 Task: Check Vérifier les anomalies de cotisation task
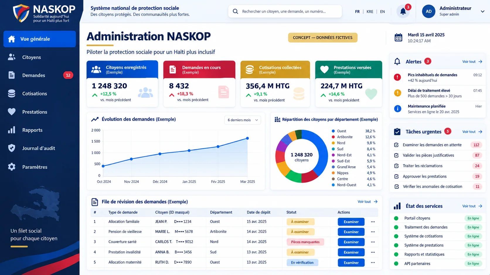click(x=397, y=187)
